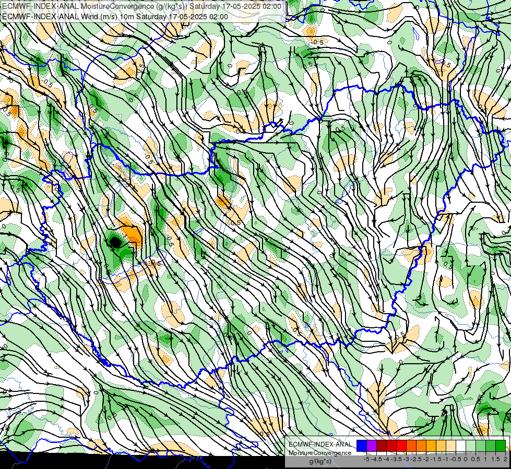The height and width of the screenshot is (469, 511).
Task: Click the -4.5 tick value on legend
Action: coord(376,459)
